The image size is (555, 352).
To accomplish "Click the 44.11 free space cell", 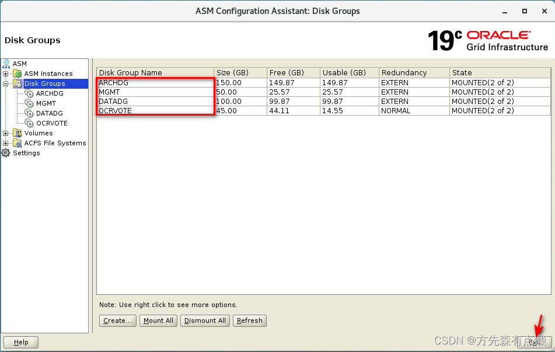I will tap(294, 110).
